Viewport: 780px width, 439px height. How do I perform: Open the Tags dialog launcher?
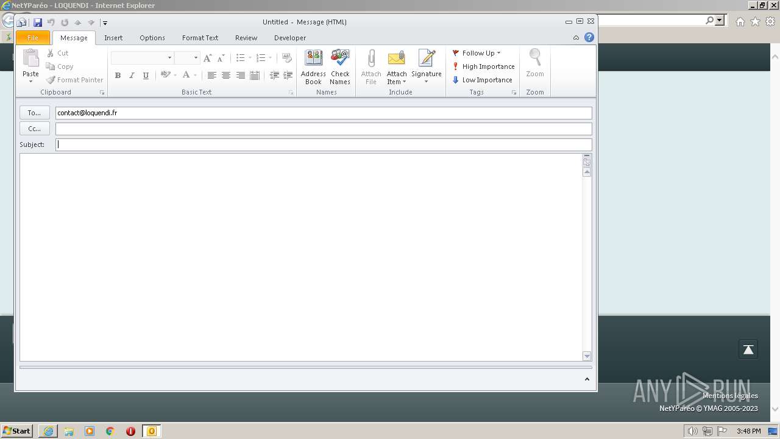click(x=514, y=93)
